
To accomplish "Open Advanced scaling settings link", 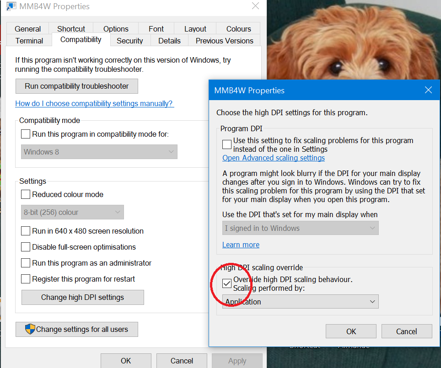I will 274,158.
